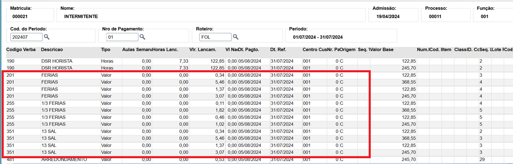Select the 13 SAL row value 3,07
Image resolution: width=513 pixels, height=164 pixels.
[220, 152]
